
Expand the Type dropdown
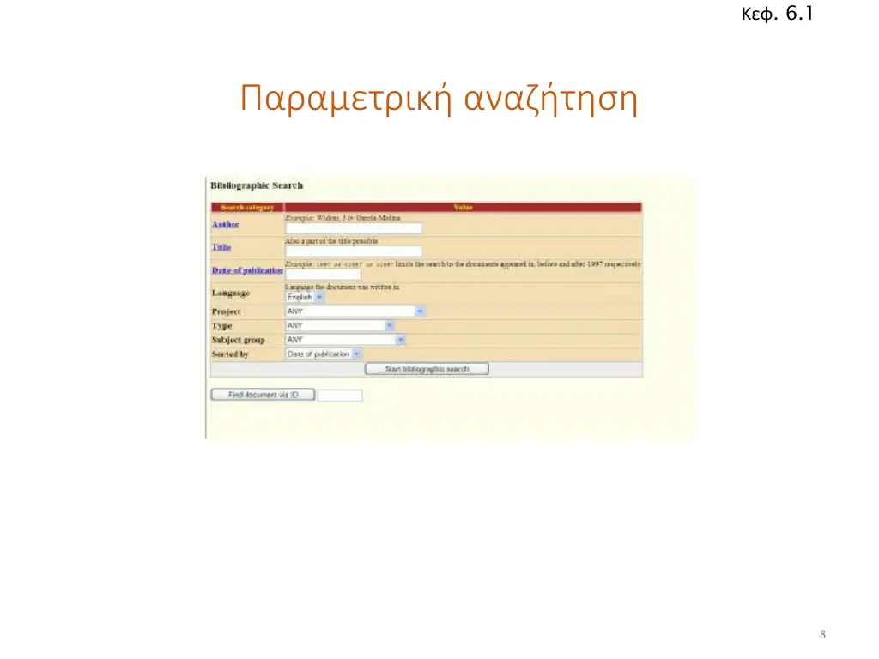[340, 325]
